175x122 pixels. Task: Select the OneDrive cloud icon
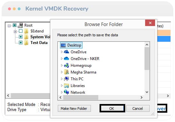(x=66, y=52)
